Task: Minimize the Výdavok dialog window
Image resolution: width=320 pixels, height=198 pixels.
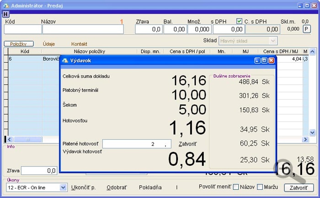Action: pyautogui.click(x=258, y=60)
